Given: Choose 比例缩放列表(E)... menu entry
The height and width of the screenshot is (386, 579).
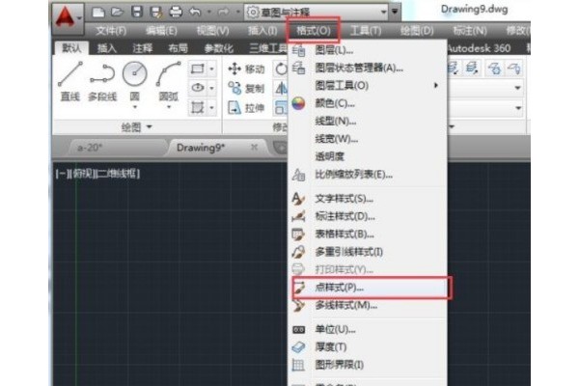Looking at the screenshot, I should pos(368,174).
